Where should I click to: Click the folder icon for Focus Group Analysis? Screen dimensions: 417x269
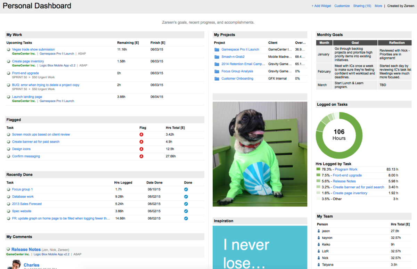click(217, 71)
